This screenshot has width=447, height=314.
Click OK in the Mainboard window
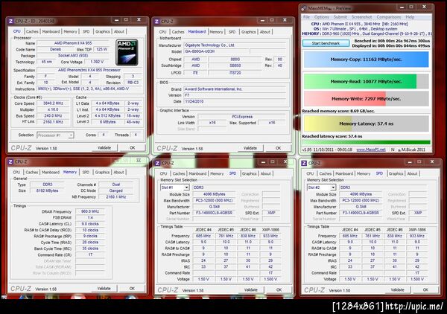(x=278, y=148)
